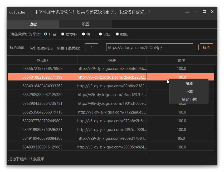Sort by the 作品ID column header
Image resolution: width=224 pixels, height=172 pixels.
(x=42, y=61)
